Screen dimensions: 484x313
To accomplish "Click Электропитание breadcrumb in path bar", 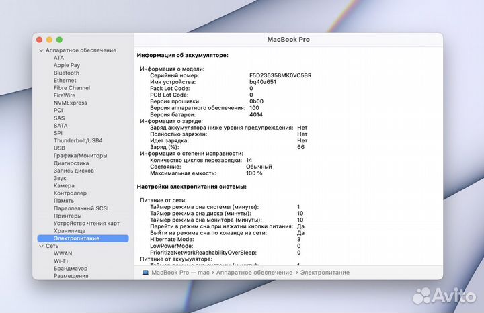I will [325, 273].
